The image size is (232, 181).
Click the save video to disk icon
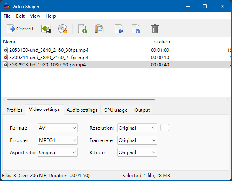[x=46, y=29]
